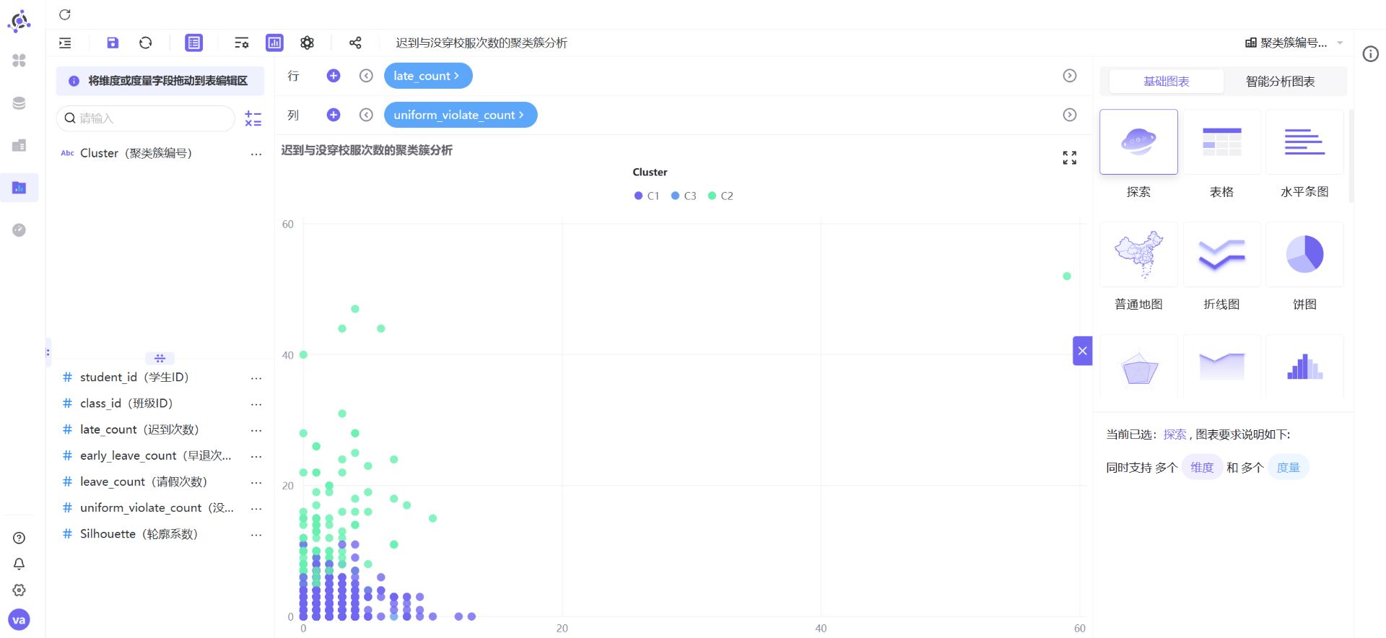Image resolution: width=1386 pixels, height=638 pixels.
Task: Click the reload data icon in toolbar
Action: 146,43
